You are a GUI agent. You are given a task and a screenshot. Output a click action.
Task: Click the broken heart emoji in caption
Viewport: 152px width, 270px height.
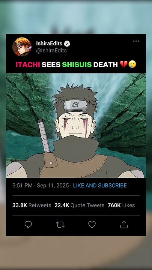click(123, 64)
